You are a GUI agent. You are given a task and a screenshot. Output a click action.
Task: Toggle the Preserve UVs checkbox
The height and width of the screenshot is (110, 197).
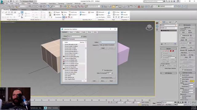tap(181, 35)
